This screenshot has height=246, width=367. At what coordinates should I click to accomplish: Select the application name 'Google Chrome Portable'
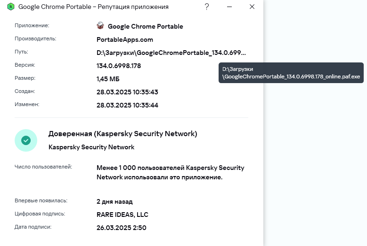tap(145, 26)
